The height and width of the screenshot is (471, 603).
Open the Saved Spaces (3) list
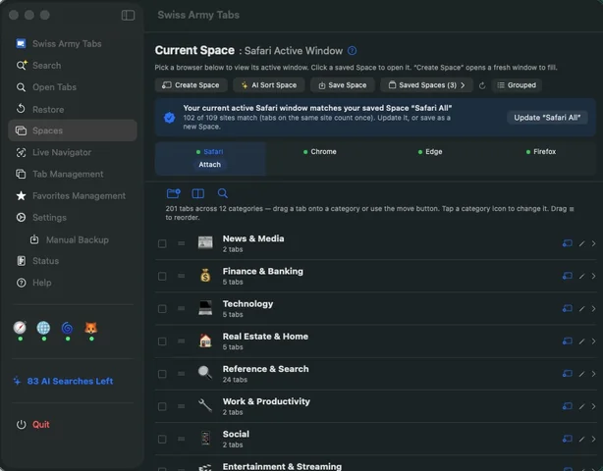tap(426, 85)
